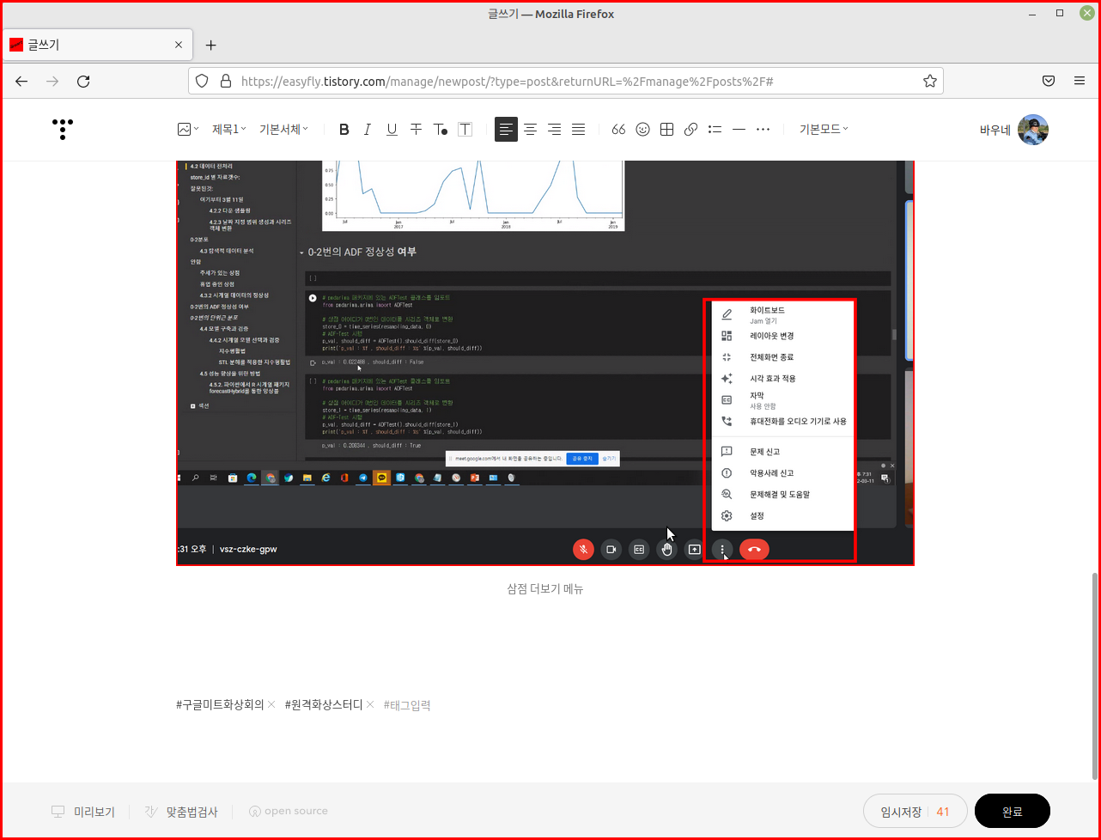The width and height of the screenshot is (1101, 840).
Task: Click the page vertical scrollbar thumb
Action: [x=1094, y=677]
